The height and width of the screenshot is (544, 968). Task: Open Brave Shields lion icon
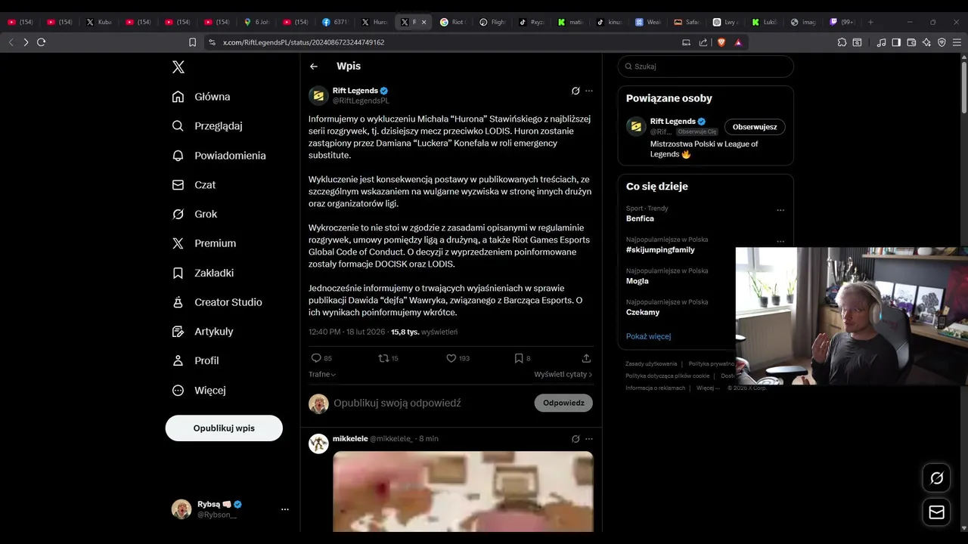coord(721,42)
